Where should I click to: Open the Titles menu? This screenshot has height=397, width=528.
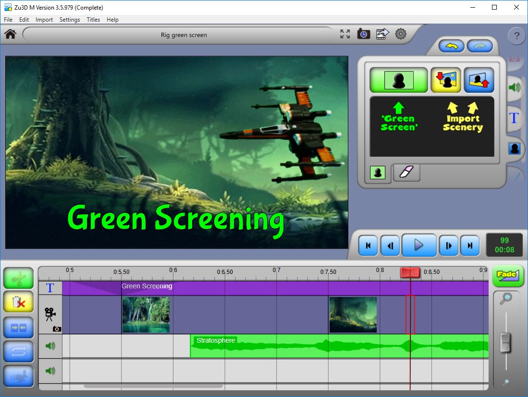(93, 20)
